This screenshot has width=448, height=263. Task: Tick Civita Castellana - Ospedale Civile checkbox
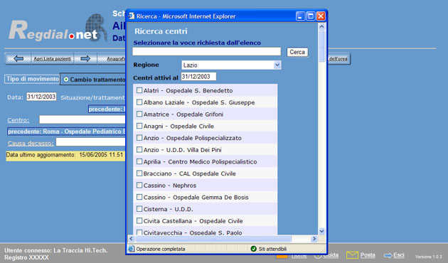[x=139, y=220]
